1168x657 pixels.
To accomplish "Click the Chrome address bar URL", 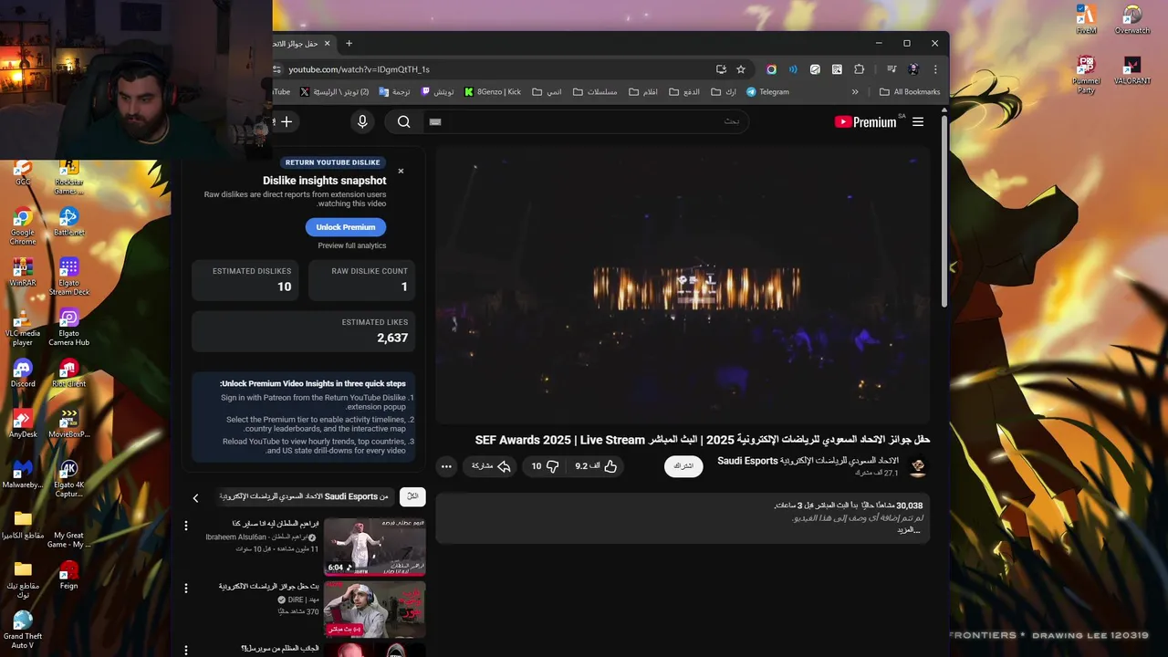I will click(x=359, y=69).
